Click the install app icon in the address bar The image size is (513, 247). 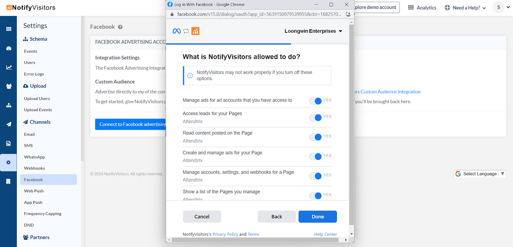(348, 14)
